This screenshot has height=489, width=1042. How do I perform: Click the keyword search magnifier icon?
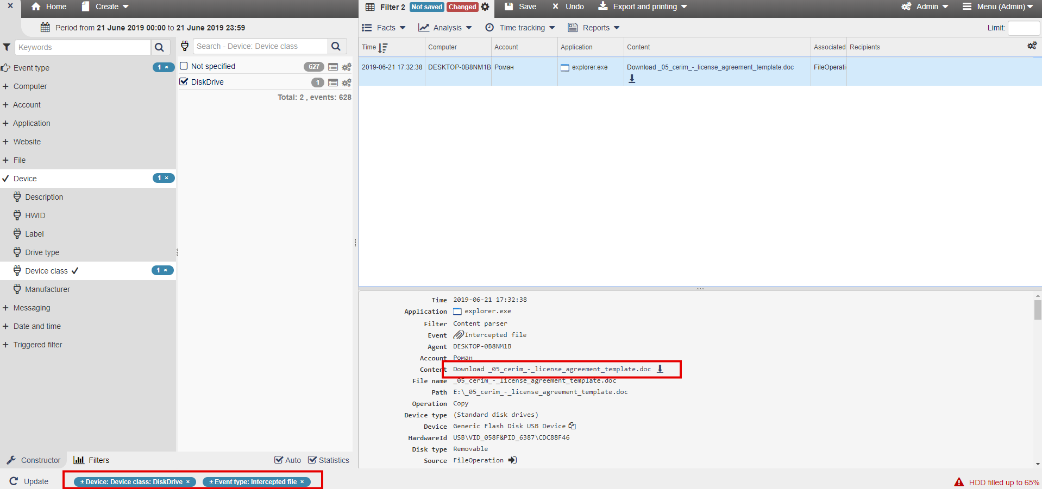coord(159,47)
